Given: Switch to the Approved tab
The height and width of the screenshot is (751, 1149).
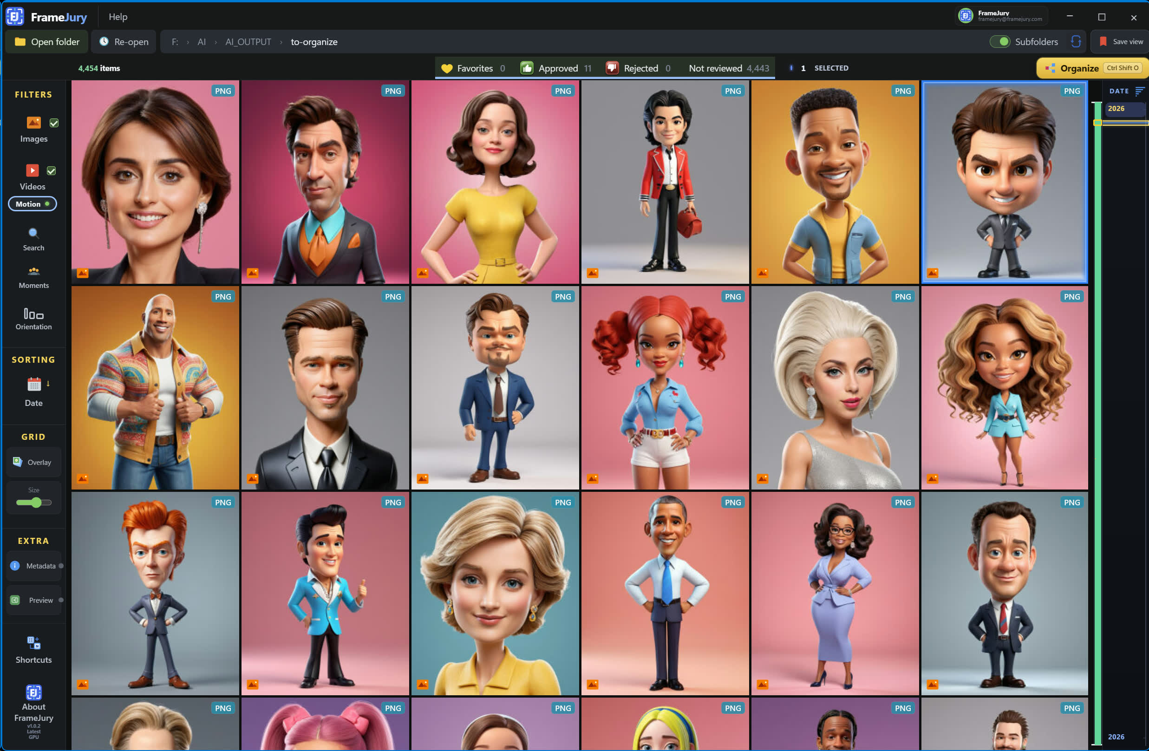Looking at the screenshot, I should [556, 69].
